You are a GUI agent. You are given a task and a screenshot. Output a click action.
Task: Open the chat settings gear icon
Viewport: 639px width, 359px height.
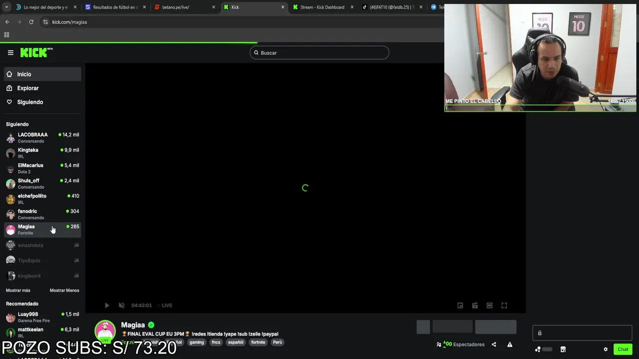606,350
